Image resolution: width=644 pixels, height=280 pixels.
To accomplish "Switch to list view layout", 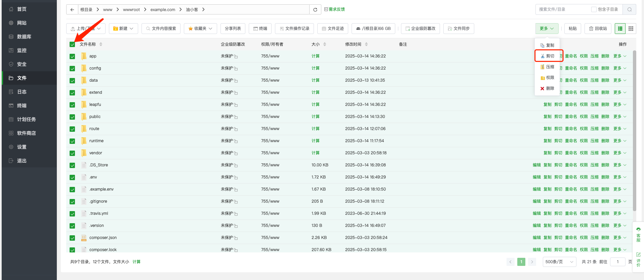I will [620, 29].
